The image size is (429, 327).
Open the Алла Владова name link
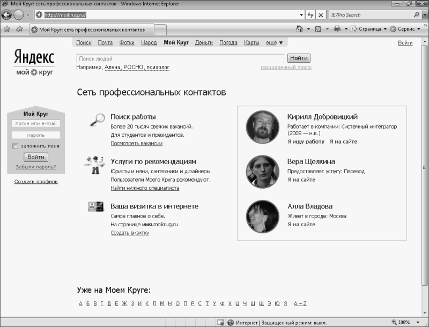310,206
